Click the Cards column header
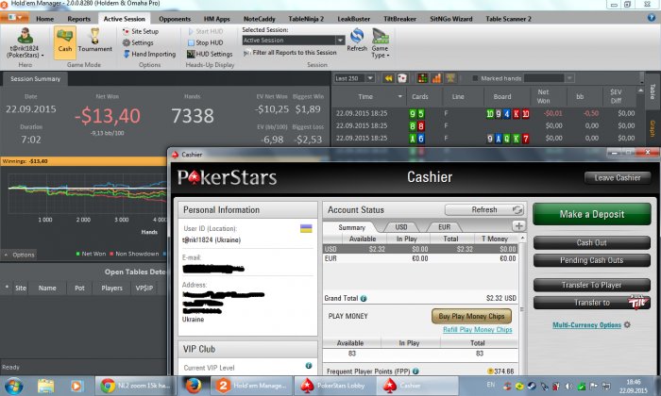 420,96
